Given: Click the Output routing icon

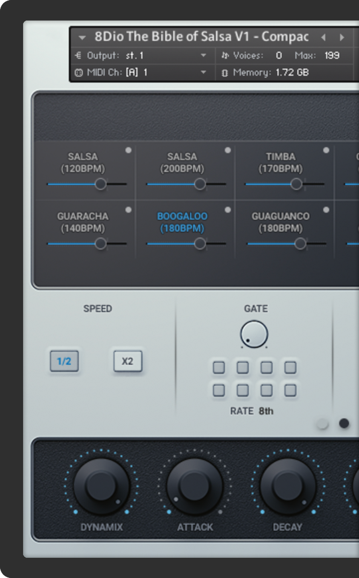Looking at the screenshot, I should pyautogui.click(x=78, y=56).
